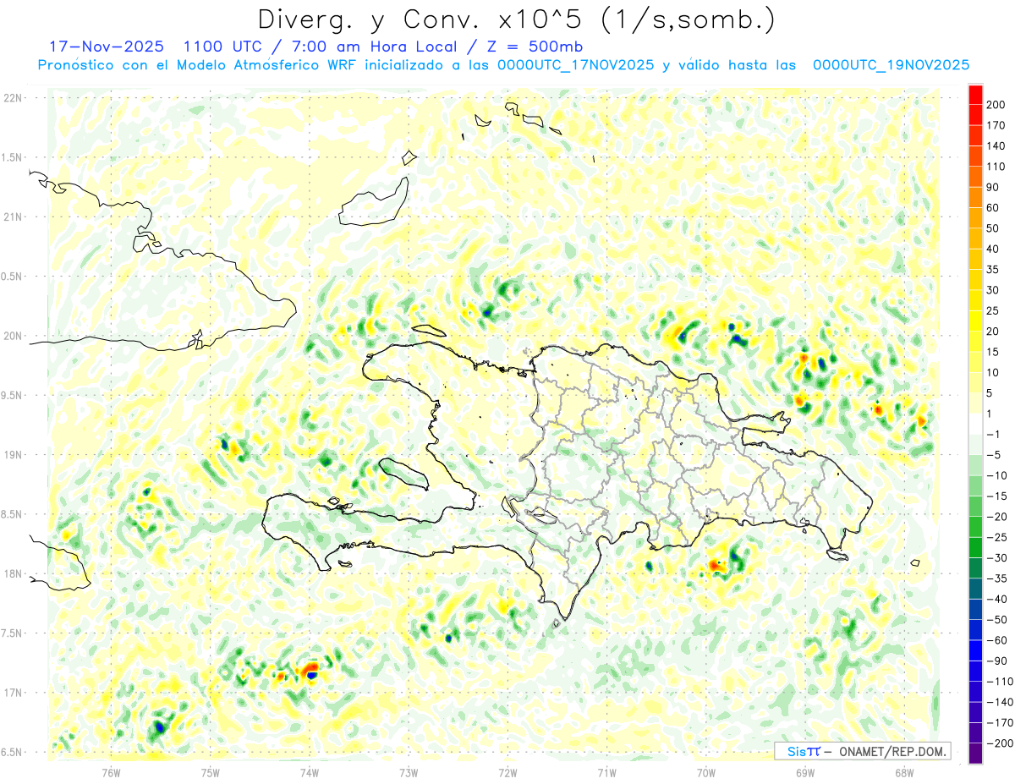Click positive colorbar value '25'
Screen dimensions: 1015x784
pyautogui.click(x=994, y=310)
